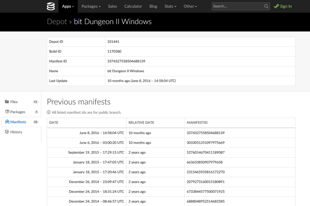The height and width of the screenshot is (206, 310).
Task: Click manifest ID 6888048952514682585
Action: pyautogui.click(x=206, y=201)
